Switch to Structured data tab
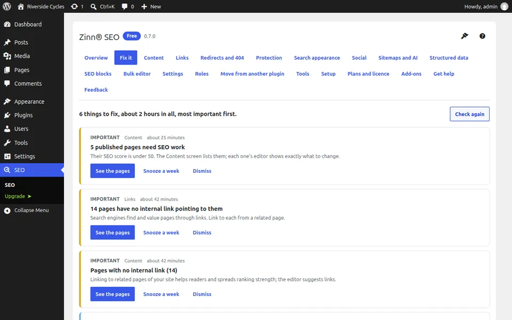512x320 pixels. (x=449, y=58)
